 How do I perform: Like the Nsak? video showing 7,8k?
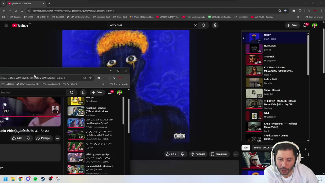[x=171, y=154]
